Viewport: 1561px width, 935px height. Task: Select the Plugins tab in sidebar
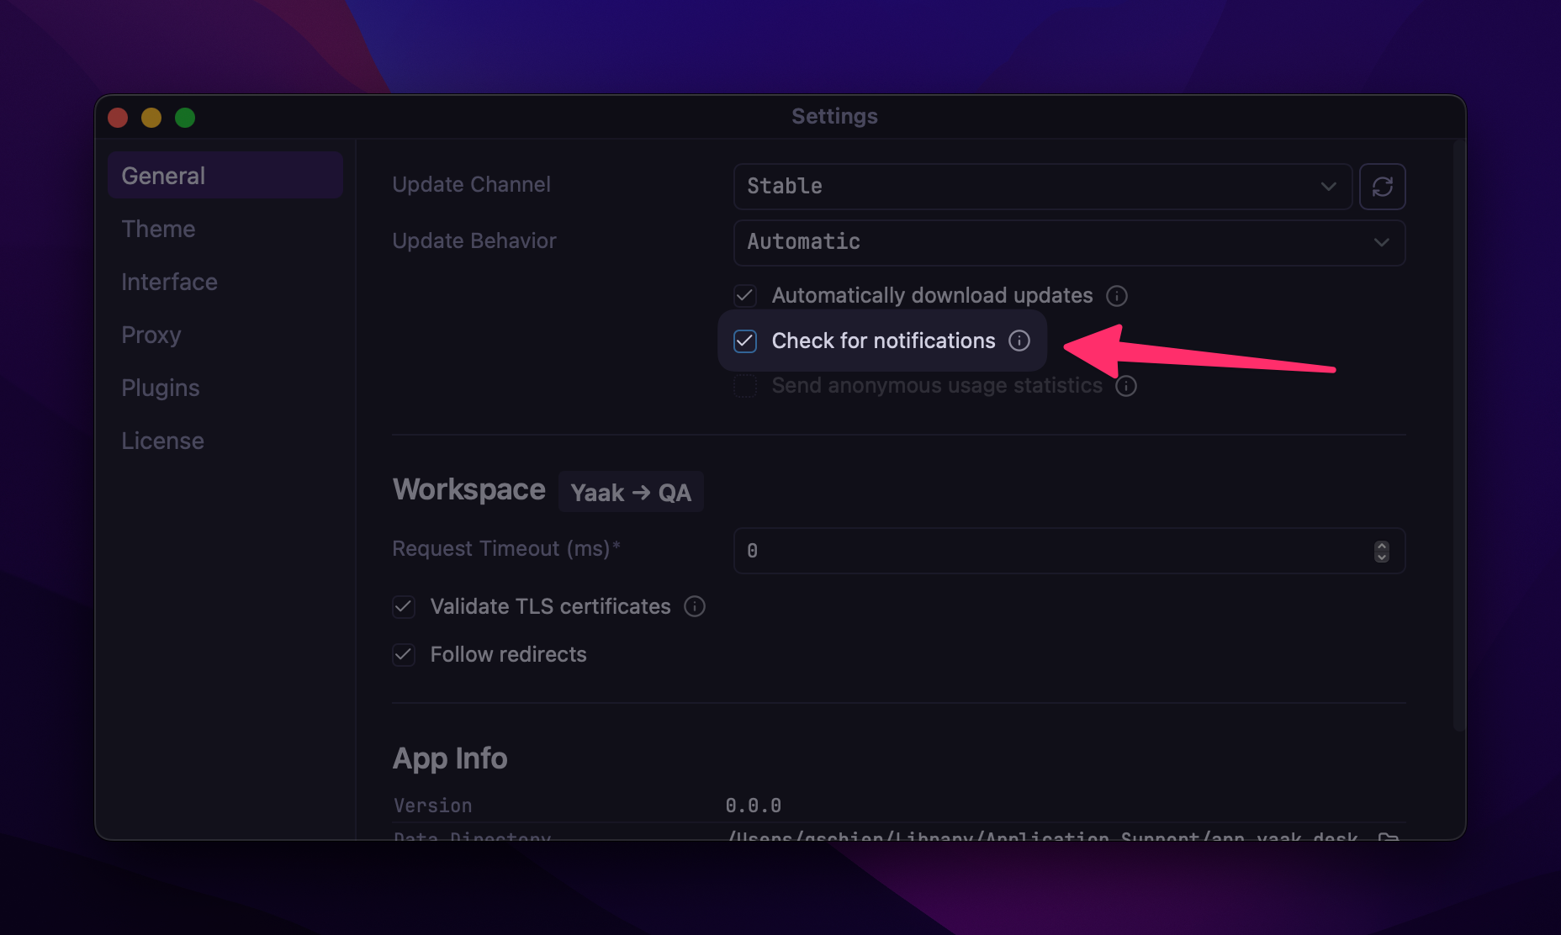point(161,388)
